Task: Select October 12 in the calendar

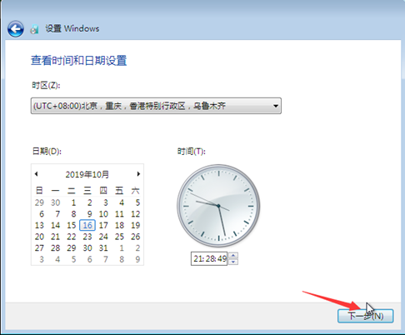Action: [x=136, y=214]
